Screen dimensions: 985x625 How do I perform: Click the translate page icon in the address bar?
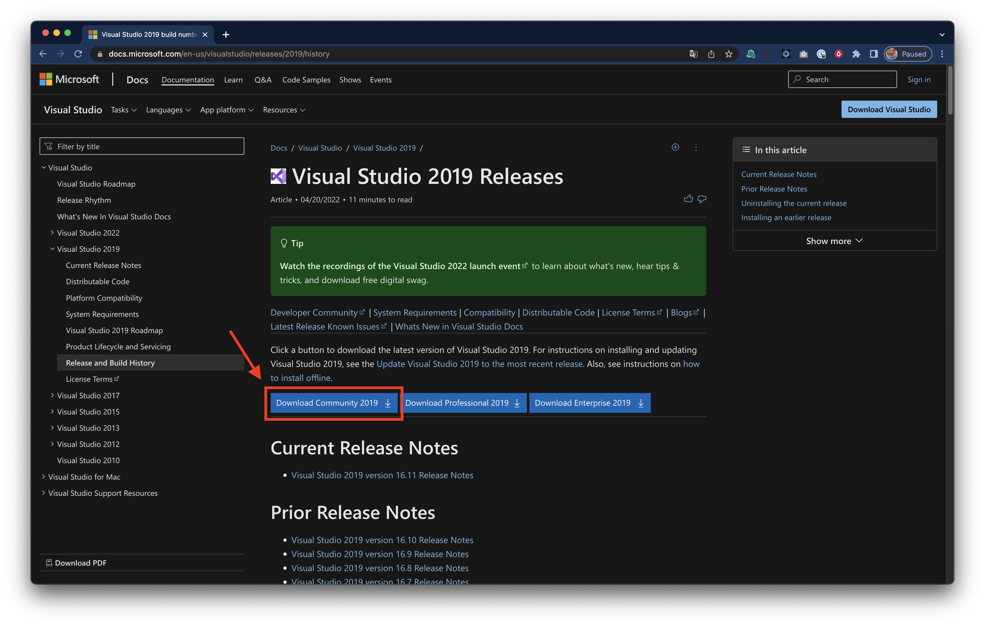coord(693,54)
